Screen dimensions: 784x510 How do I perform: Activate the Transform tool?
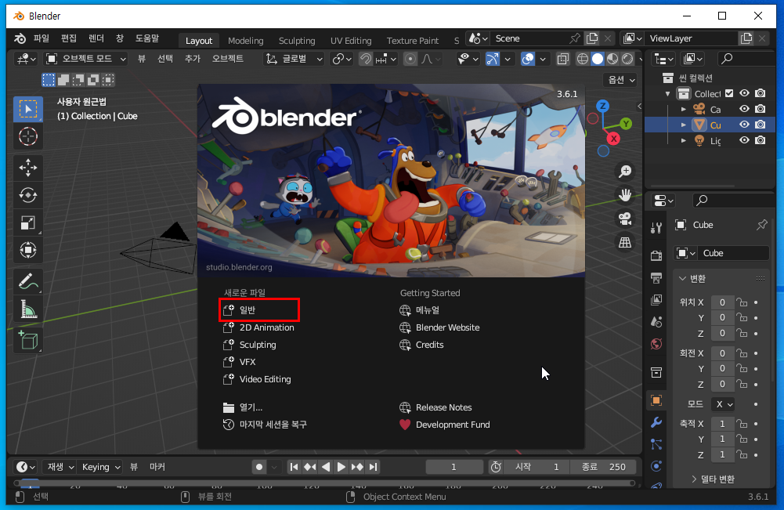coord(28,249)
